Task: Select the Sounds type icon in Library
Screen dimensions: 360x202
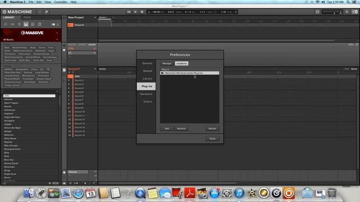Action: click(x=19, y=24)
